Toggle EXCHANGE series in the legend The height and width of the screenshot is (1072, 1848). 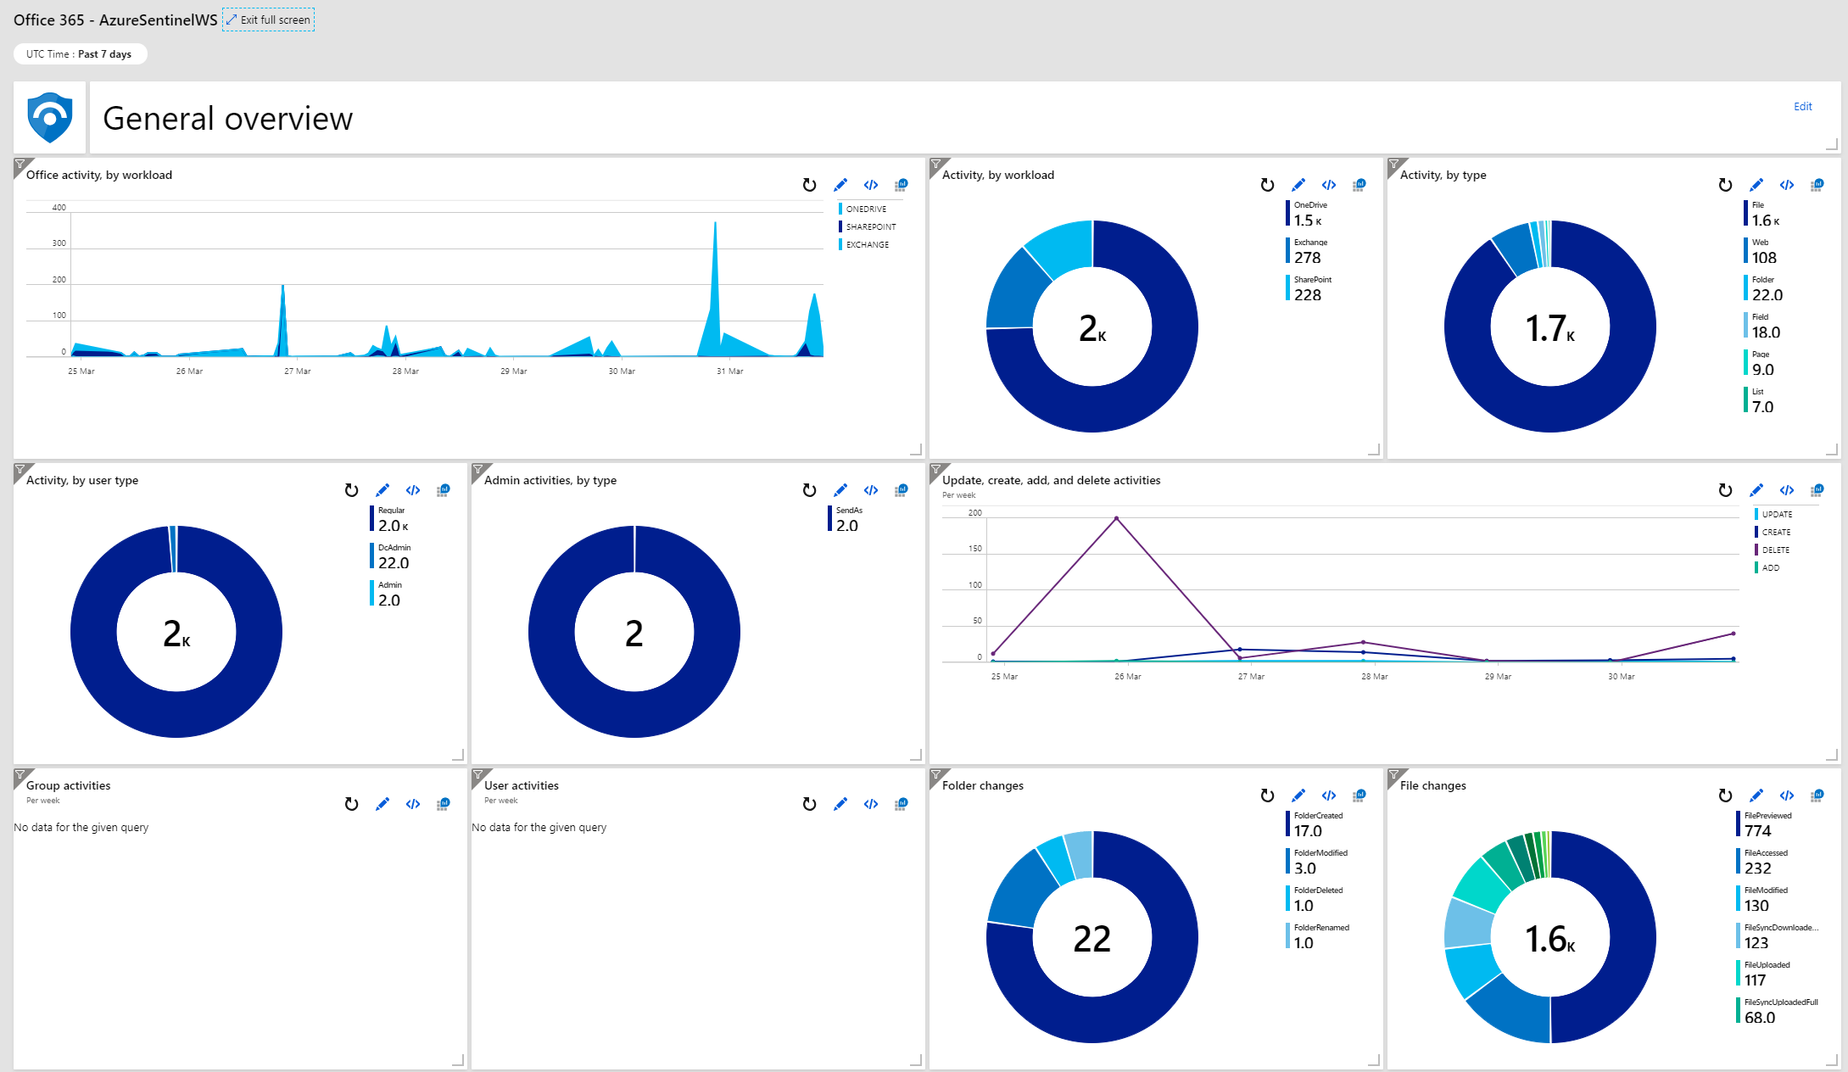[x=864, y=244]
